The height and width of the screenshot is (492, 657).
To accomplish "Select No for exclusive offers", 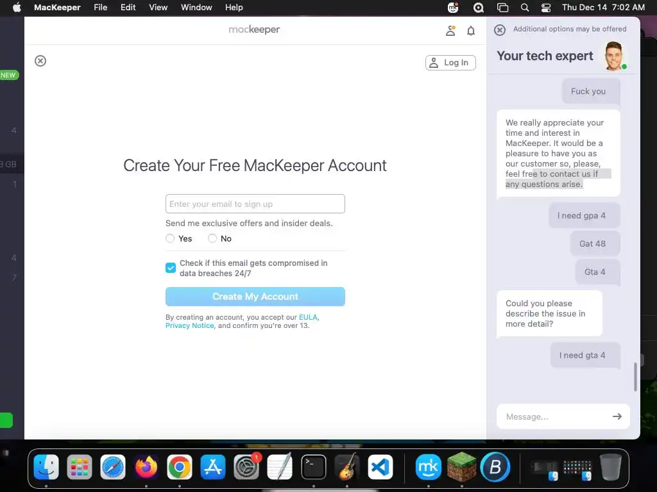I will (x=212, y=238).
